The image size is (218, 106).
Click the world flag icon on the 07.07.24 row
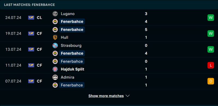click(x=31, y=81)
